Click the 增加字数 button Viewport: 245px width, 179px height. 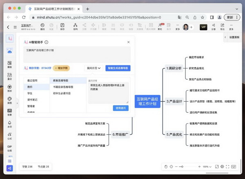(61, 68)
